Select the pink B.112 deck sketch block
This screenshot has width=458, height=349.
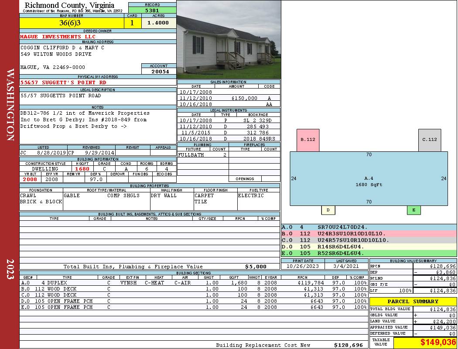tap(308, 140)
